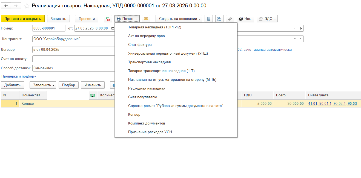Image resolution: width=361 pixels, height=178 pixels.
Task: Choose Справка-расчет Рублевые суммы документа
Action: pyautogui.click(x=176, y=106)
